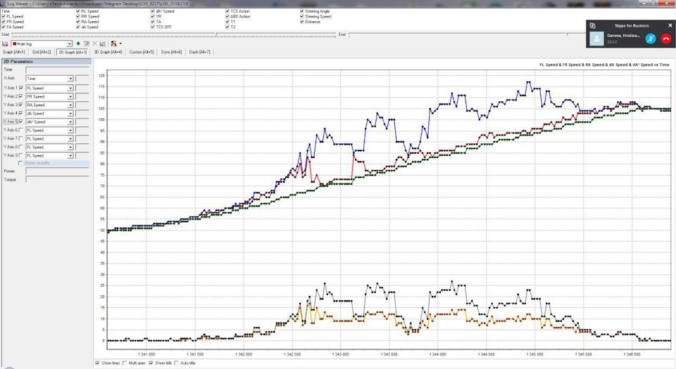Toggle the Show title checkbox

(151, 363)
